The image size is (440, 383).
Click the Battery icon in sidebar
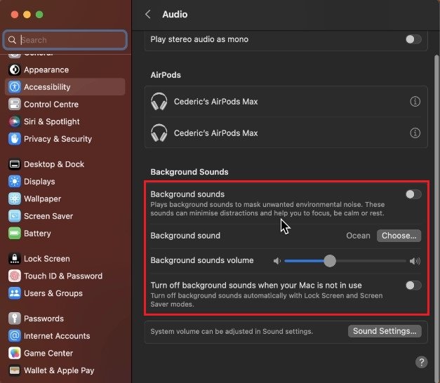coord(14,234)
